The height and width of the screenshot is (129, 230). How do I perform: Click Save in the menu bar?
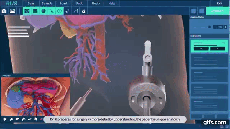pos(31,3)
